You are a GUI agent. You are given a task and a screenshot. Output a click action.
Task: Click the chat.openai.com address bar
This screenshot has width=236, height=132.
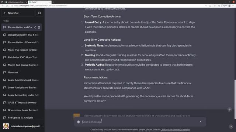click(41, 6)
